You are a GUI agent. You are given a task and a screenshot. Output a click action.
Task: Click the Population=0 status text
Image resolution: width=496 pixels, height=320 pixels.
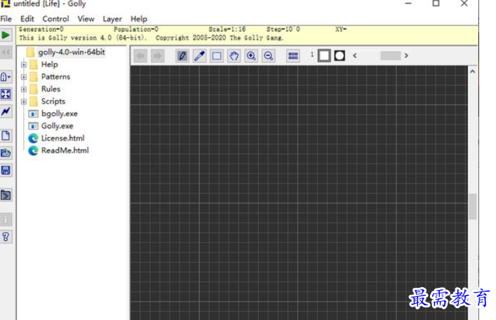pos(136,29)
